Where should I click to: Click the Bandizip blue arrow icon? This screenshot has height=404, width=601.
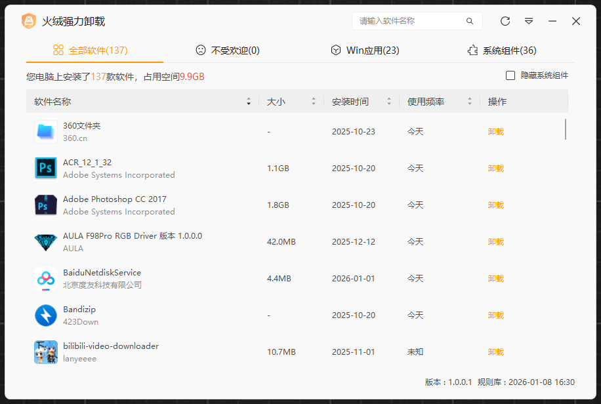pos(45,315)
